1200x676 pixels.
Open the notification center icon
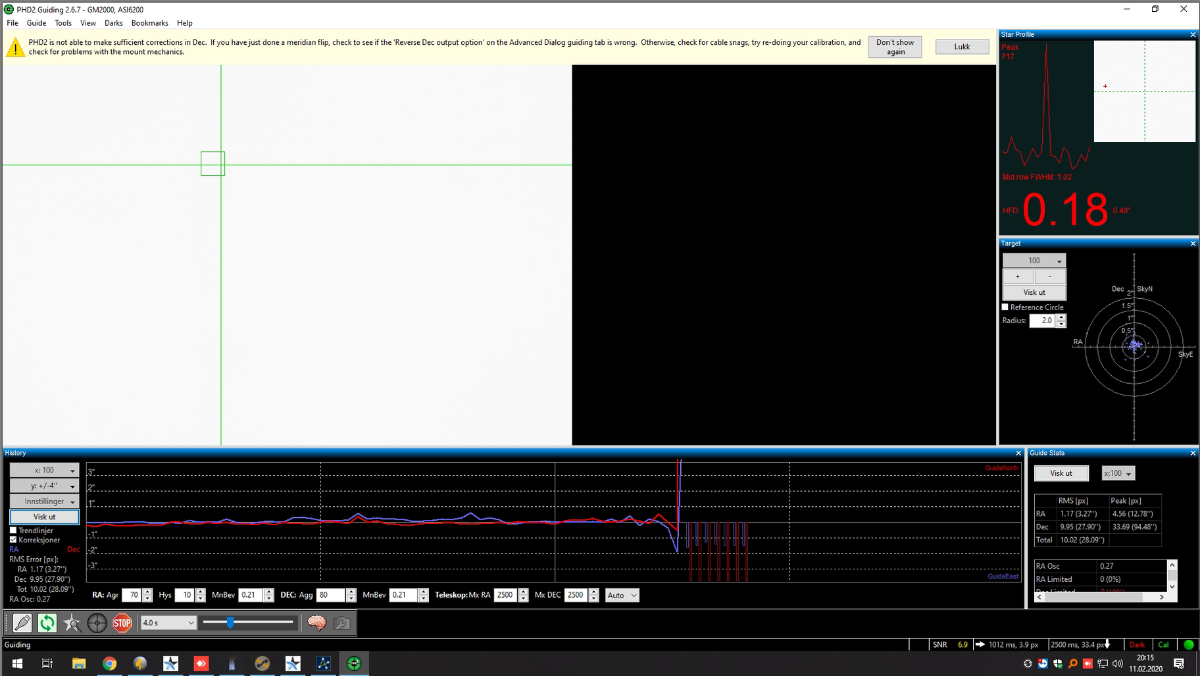1179,663
